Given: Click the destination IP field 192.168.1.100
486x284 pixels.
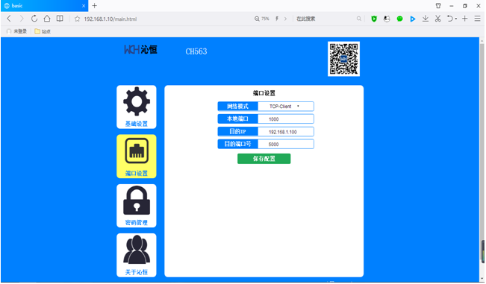Looking at the screenshot, I should click(285, 131).
